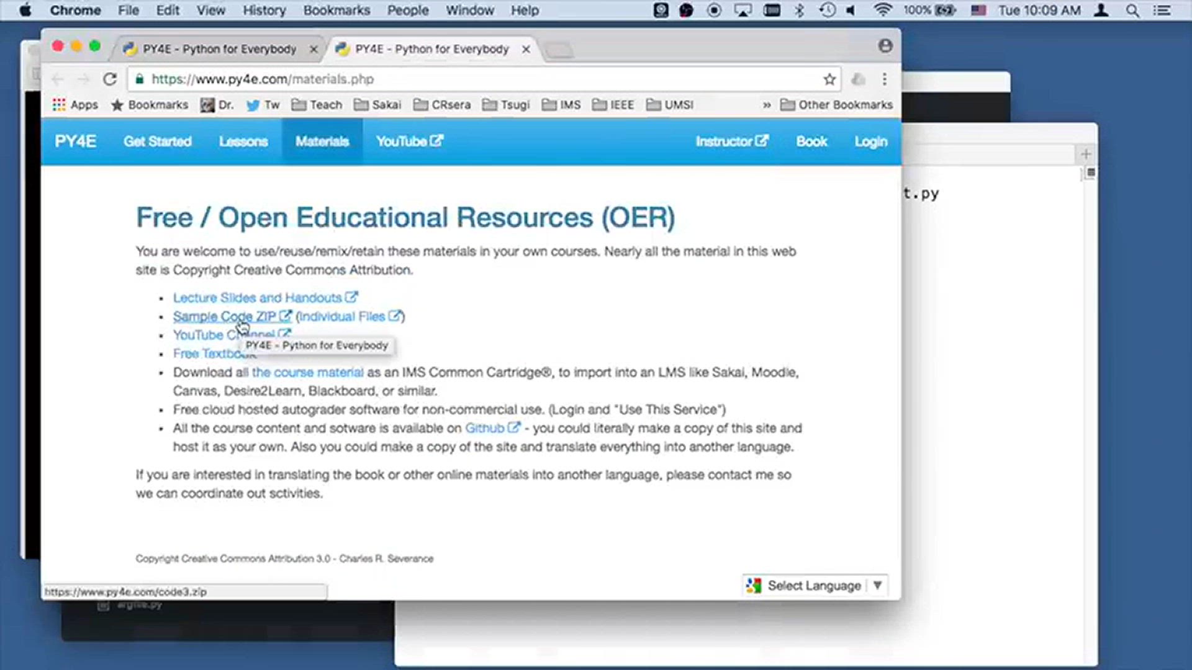
Task: Click the back navigation arrow
Action: (x=58, y=79)
